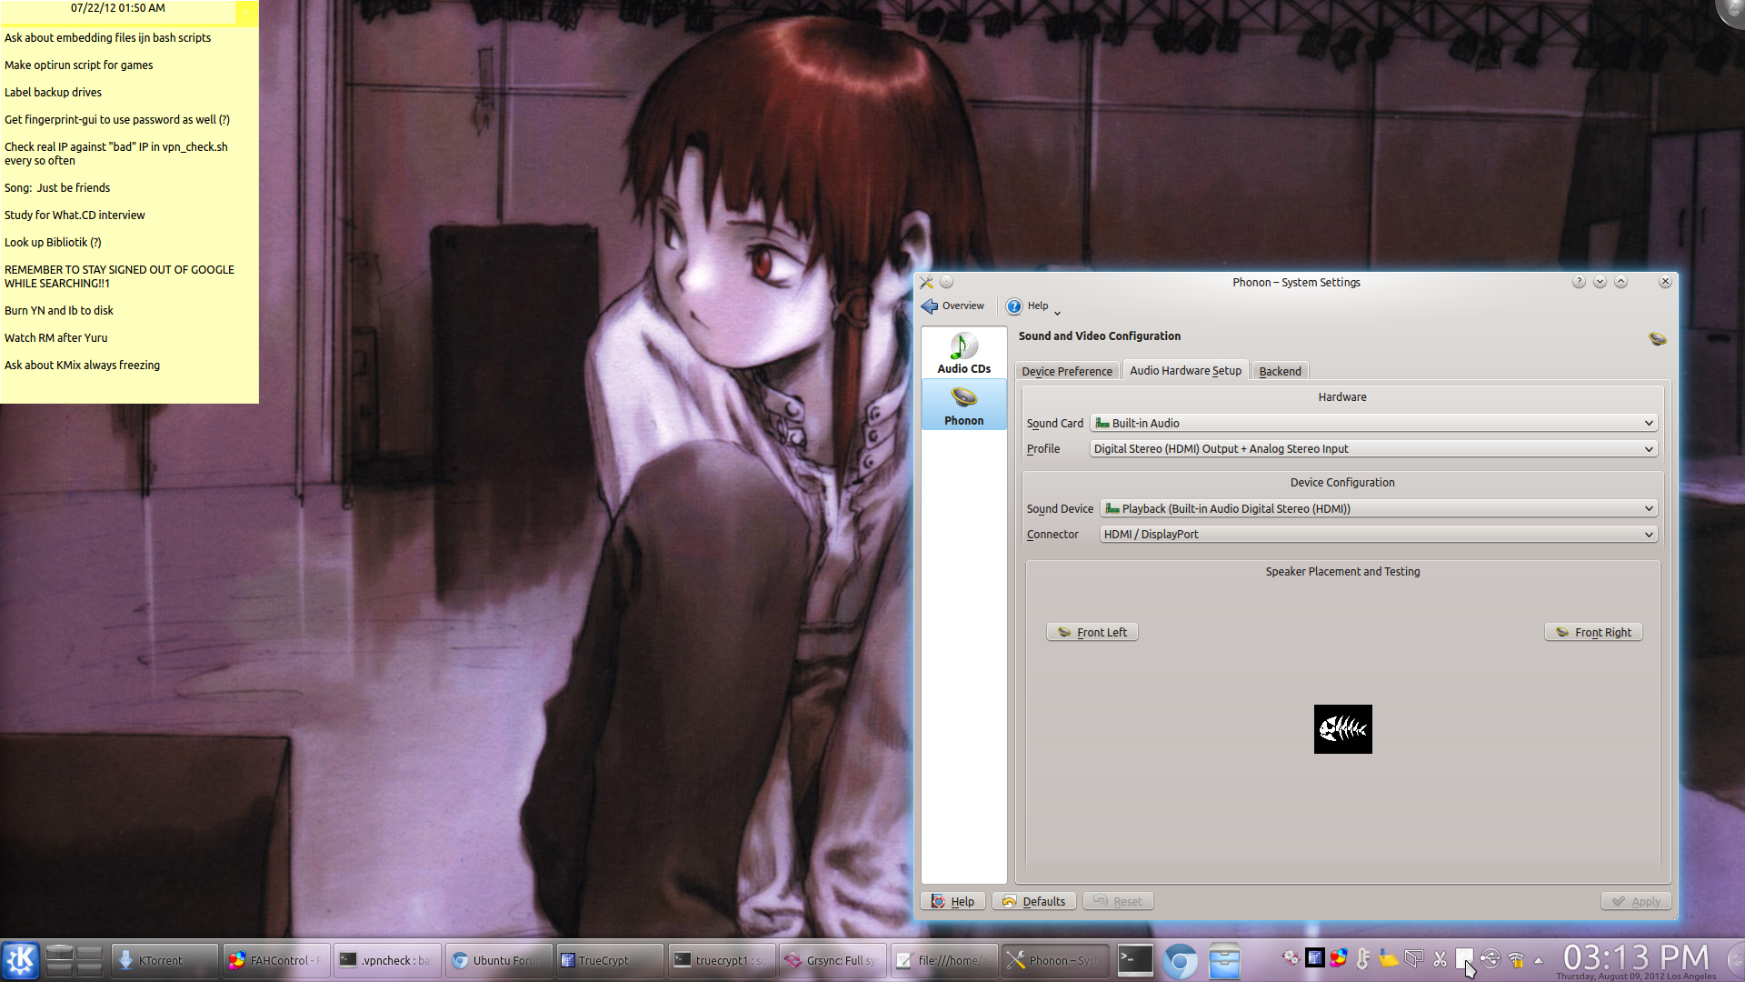Switch to Device Preference tab
The width and height of the screenshot is (1745, 982).
[x=1066, y=371]
